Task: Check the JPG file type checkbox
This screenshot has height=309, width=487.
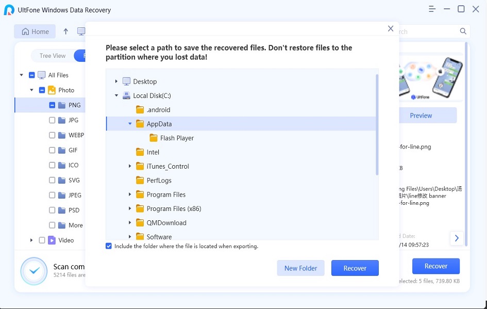Action: pyautogui.click(x=52, y=120)
